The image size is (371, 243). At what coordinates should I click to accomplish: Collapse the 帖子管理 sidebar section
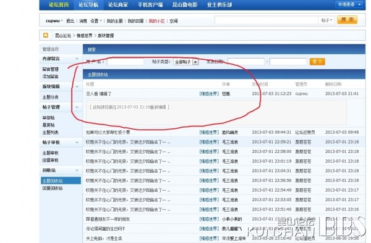tap(77, 107)
